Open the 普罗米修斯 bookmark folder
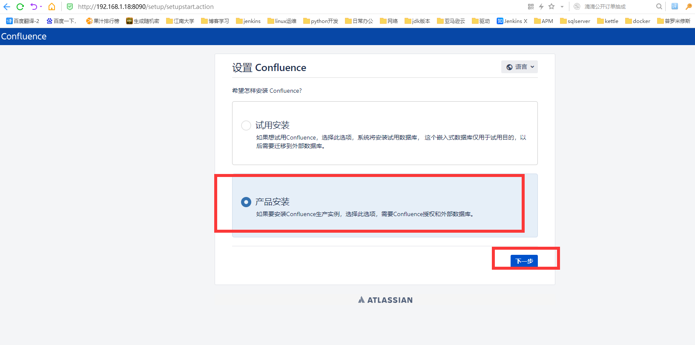Screen dimensions: 695x345 pyautogui.click(x=674, y=21)
